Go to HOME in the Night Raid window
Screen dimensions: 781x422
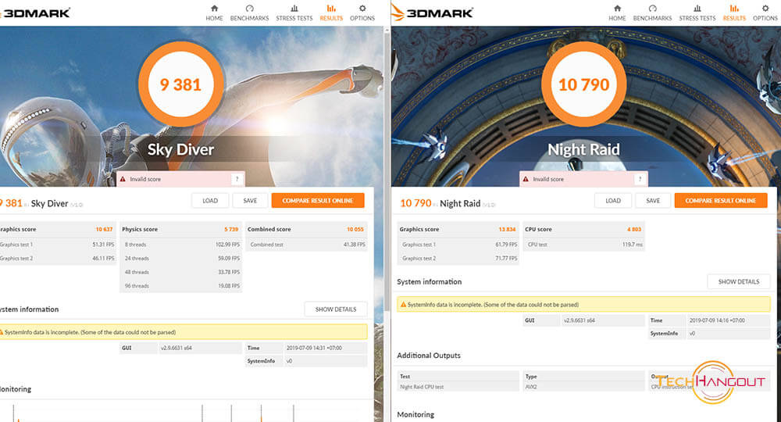point(617,13)
